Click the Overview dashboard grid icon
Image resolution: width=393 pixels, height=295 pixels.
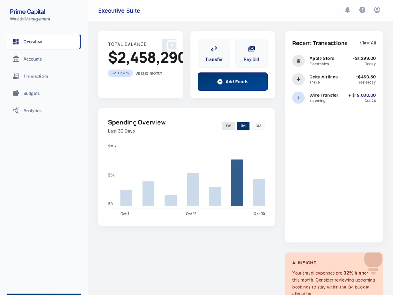[16, 42]
